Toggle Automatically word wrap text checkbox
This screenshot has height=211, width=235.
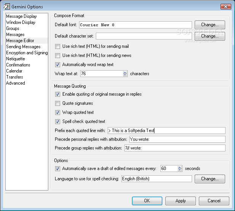(x=57, y=65)
